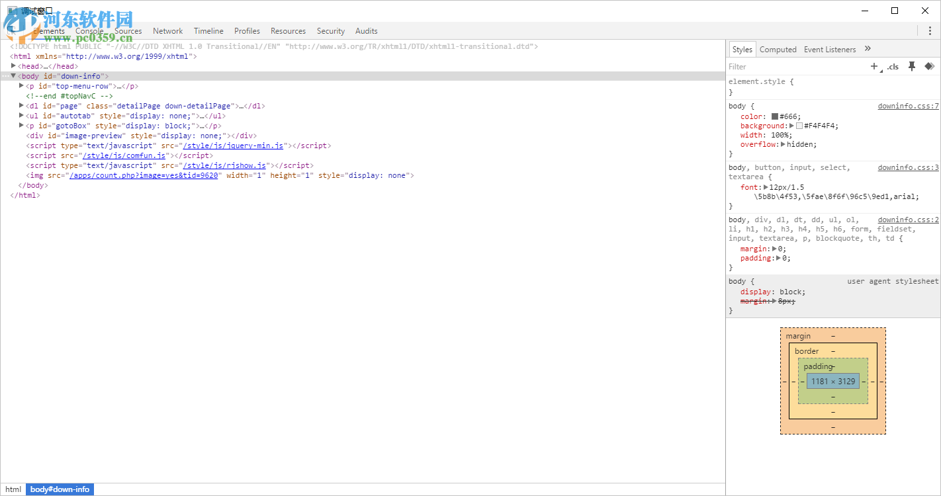Click the #666 color swatch
Image resolution: width=941 pixels, height=496 pixels.
775,116
